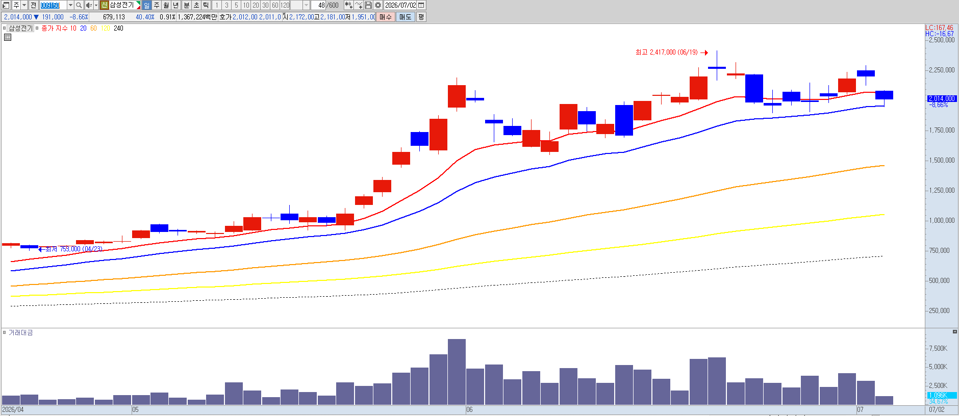Open the calendar date picker icon
This screenshot has height=416, width=959.
pos(421,5)
